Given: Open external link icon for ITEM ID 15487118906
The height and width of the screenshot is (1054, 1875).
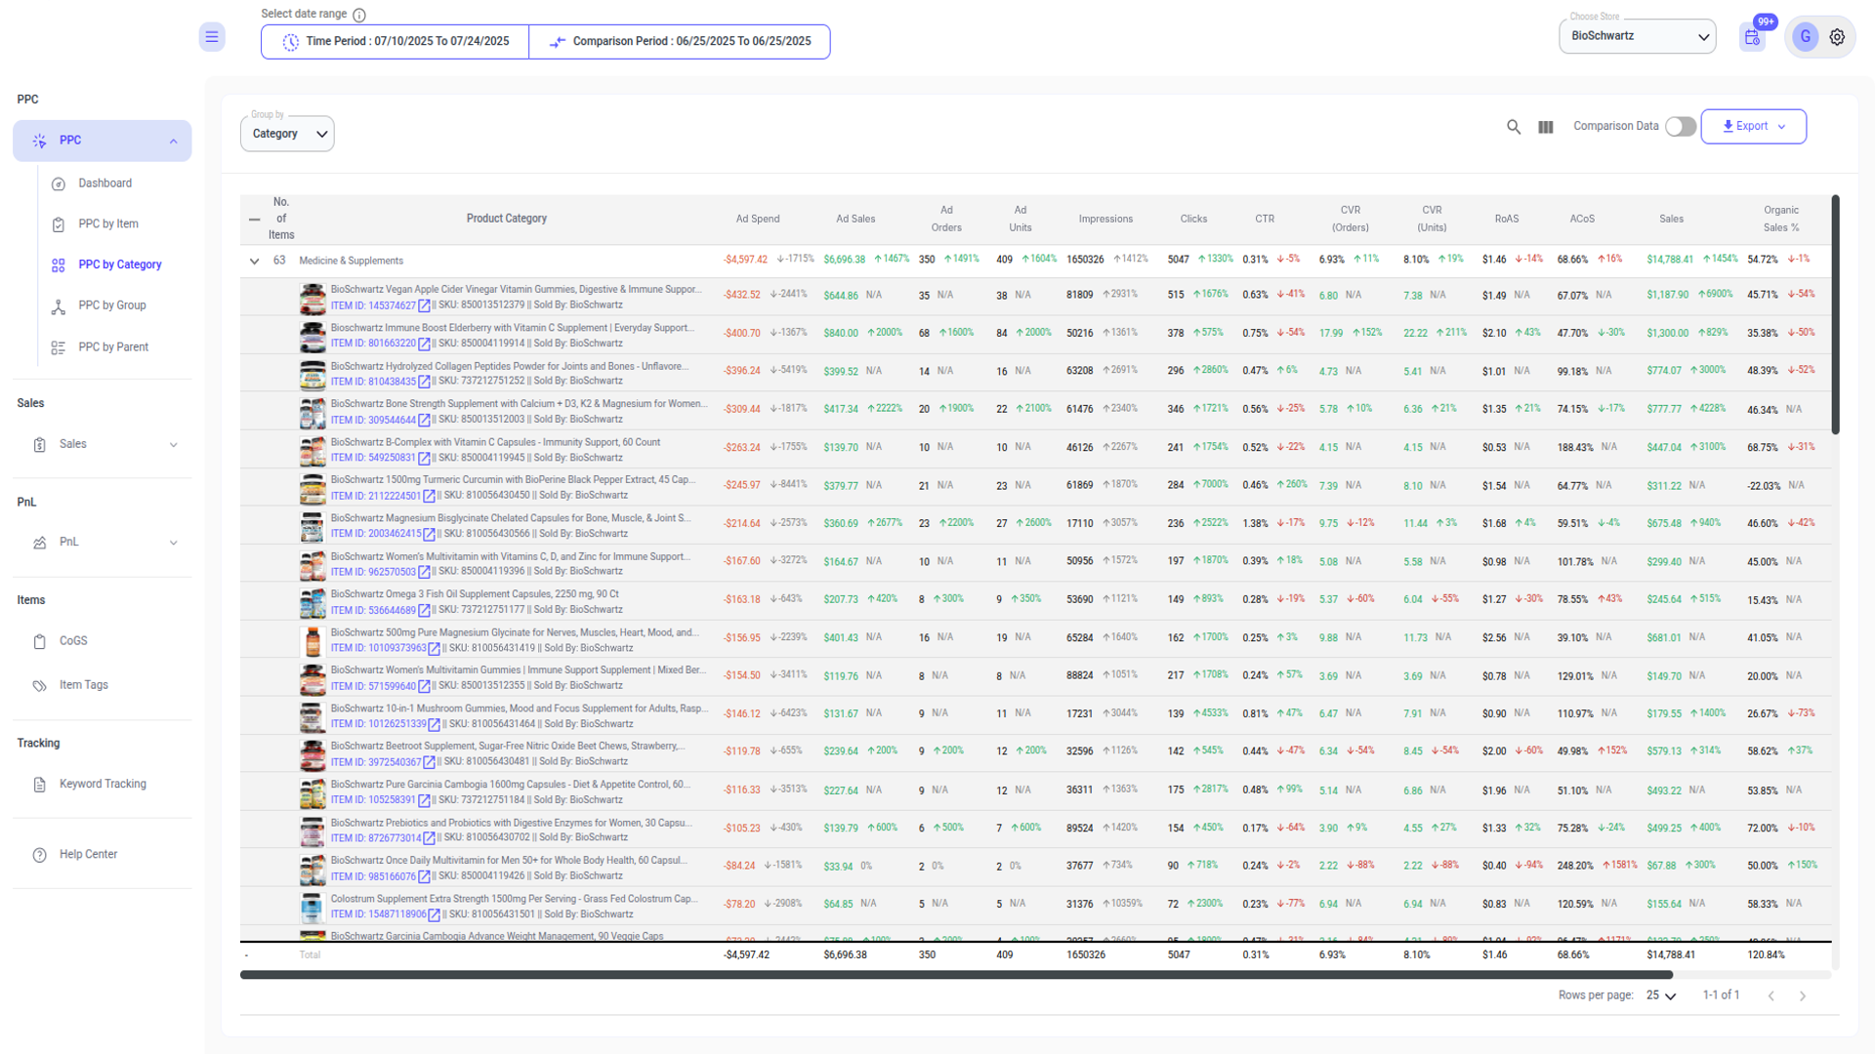Looking at the screenshot, I should (434, 915).
